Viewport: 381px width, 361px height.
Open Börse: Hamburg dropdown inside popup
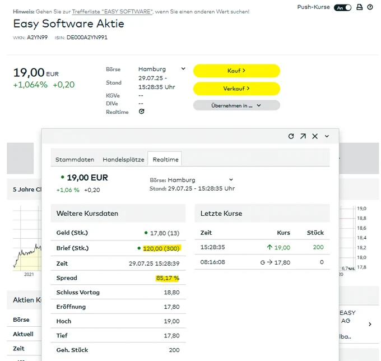200,180
